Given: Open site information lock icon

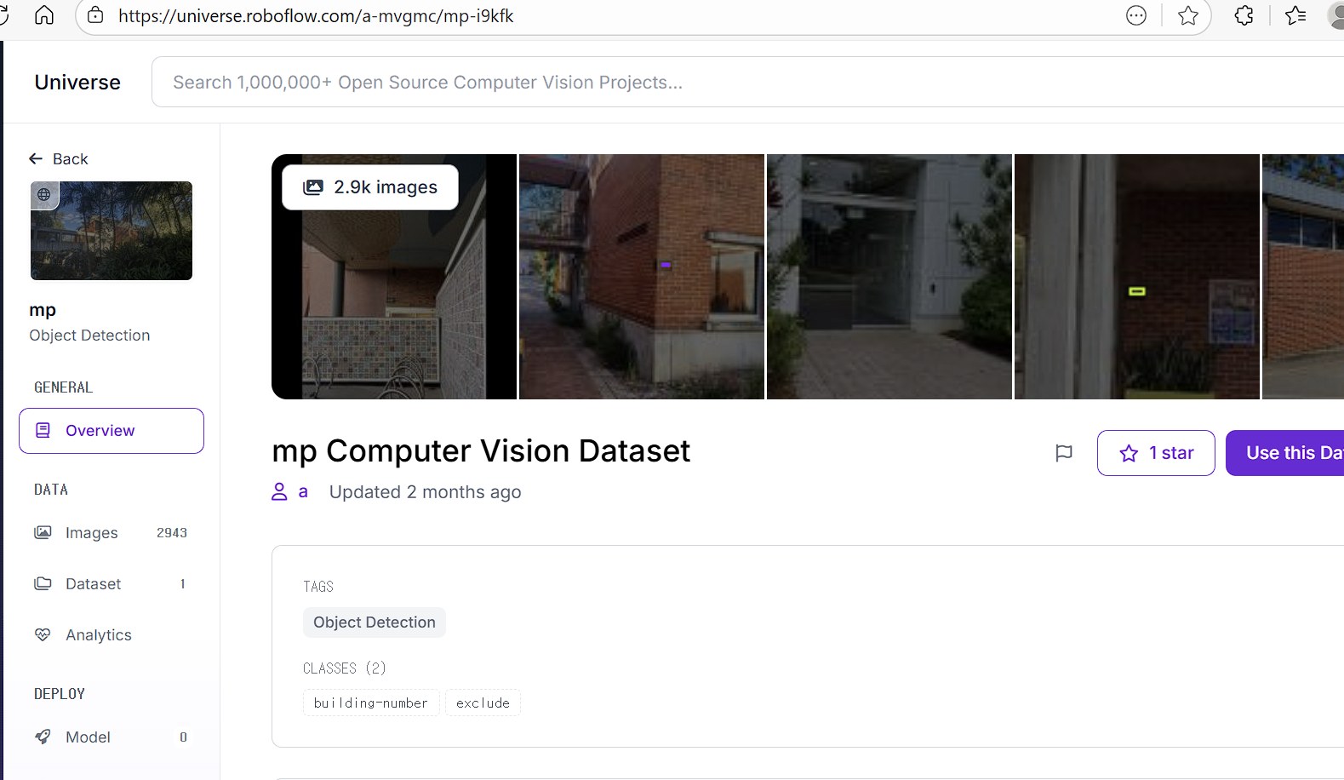Looking at the screenshot, I should [95, 15].
